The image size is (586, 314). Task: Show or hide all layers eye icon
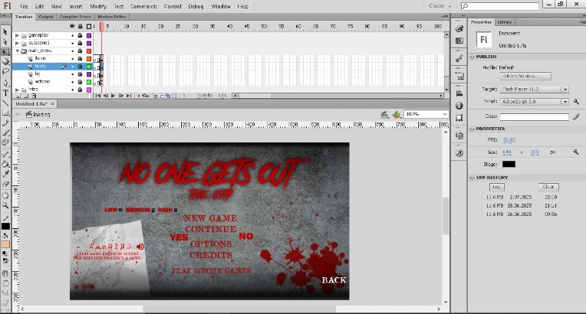coord(72,26)
